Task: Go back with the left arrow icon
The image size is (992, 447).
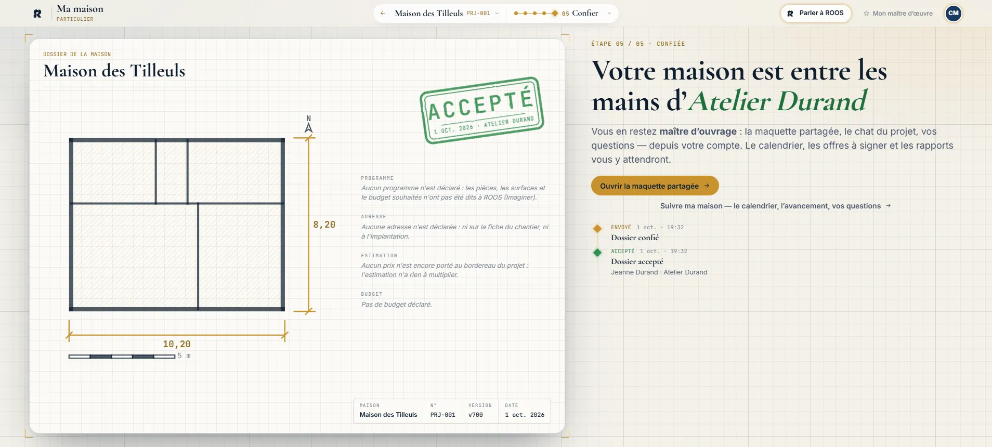Action: pos(383,14)
